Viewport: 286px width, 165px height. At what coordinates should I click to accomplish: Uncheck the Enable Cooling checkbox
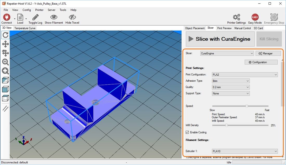187,132
